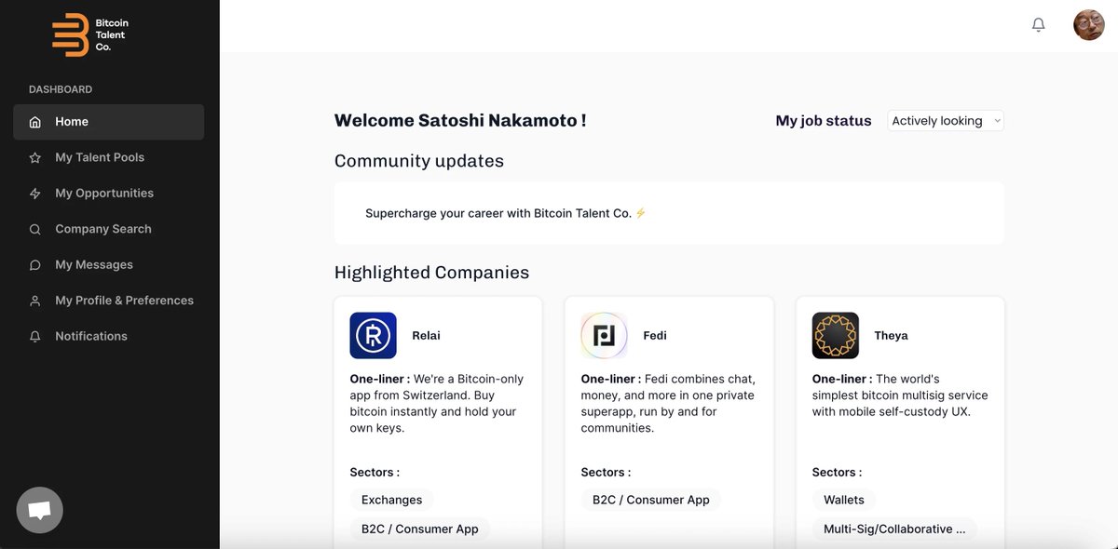The width and height of the screenshot is (1118, 549).
Task: Open Notifications in the sidebar
Action: pos(108,336)
